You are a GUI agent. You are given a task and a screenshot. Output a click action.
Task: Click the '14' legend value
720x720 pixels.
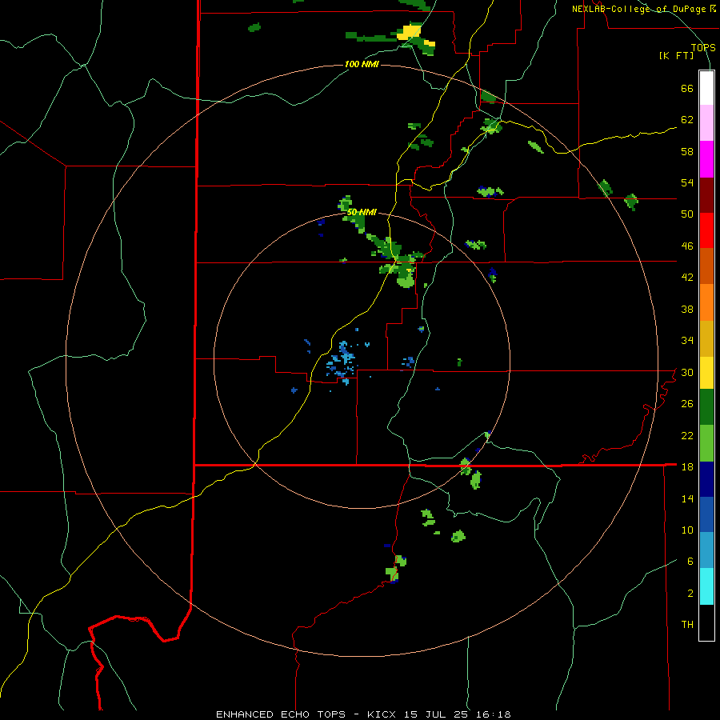click(687, 498)
